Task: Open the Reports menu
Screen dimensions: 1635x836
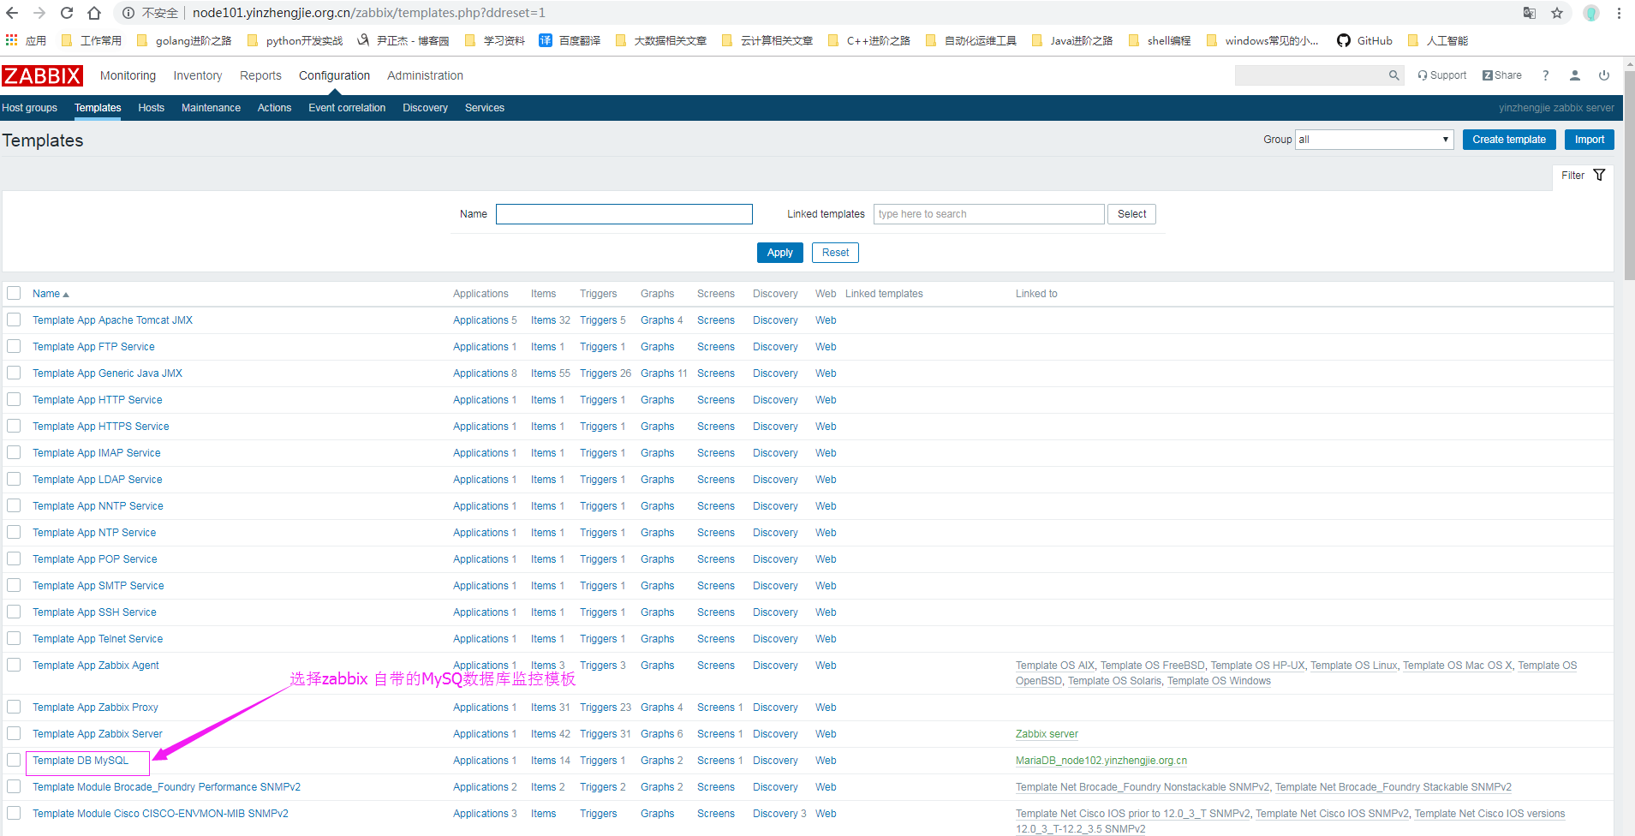Action: click(260, 75)
